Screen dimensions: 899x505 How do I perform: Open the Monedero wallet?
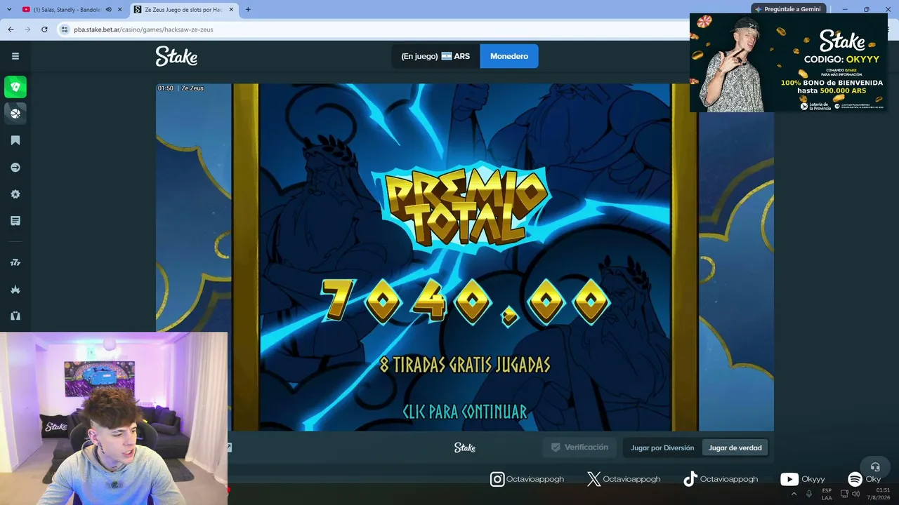pos(509,56)
